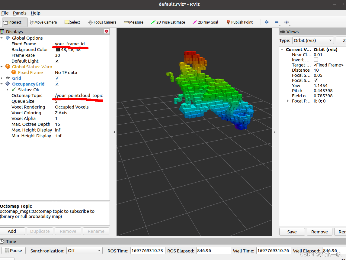346x260 pixels.
Task: Close the Displays panel
Action: [x=106, y=31]
